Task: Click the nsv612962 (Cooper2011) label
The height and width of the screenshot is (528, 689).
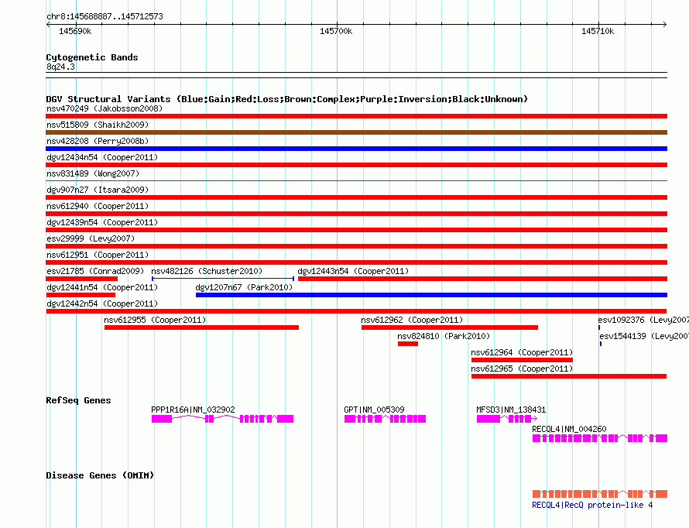Action: 412,320
